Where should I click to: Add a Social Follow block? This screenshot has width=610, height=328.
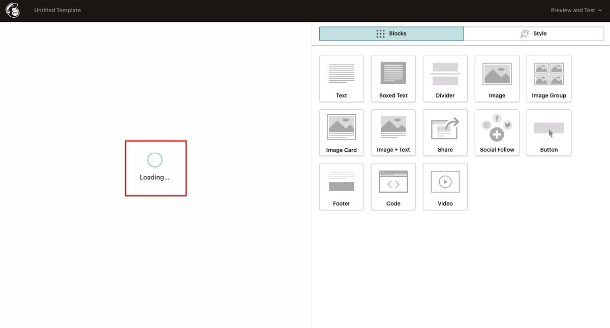pos(497,133)
